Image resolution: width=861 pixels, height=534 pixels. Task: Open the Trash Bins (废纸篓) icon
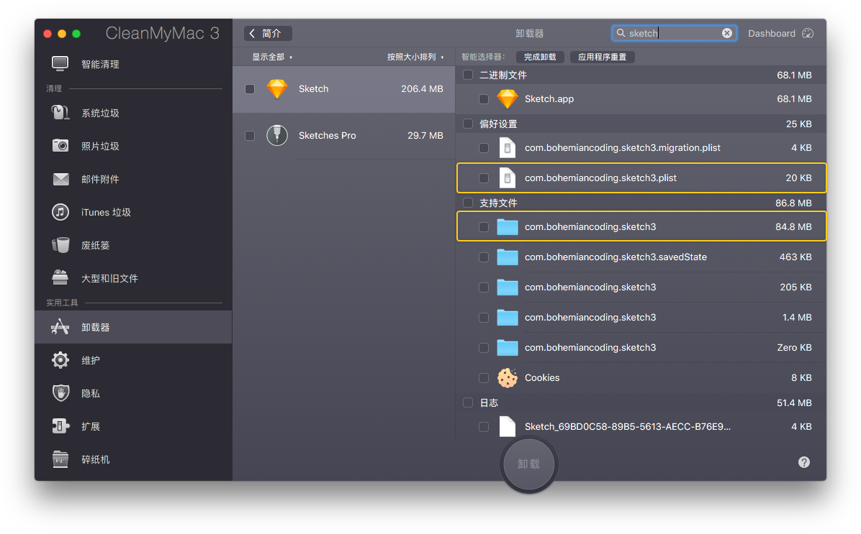[x=60, y=245]
